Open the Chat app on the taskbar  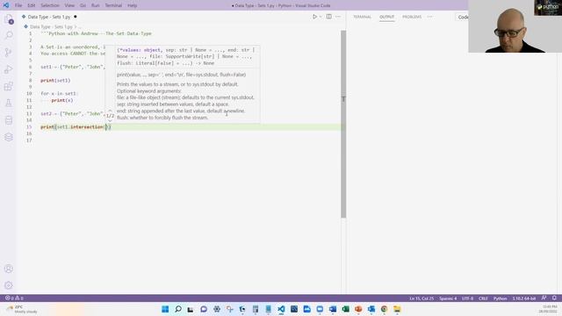pos(204,309)
